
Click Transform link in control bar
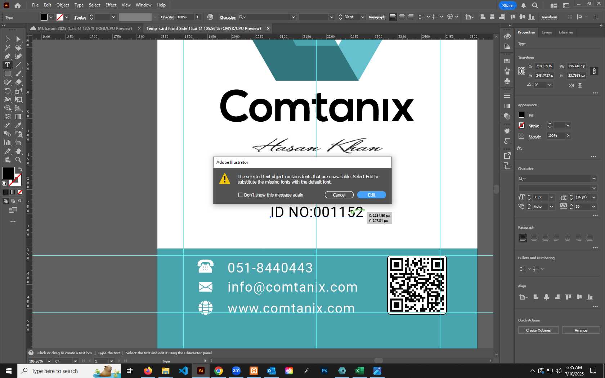point(549,17)
